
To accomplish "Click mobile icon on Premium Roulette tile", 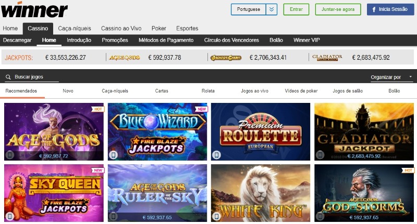I will tap(216, 155).
